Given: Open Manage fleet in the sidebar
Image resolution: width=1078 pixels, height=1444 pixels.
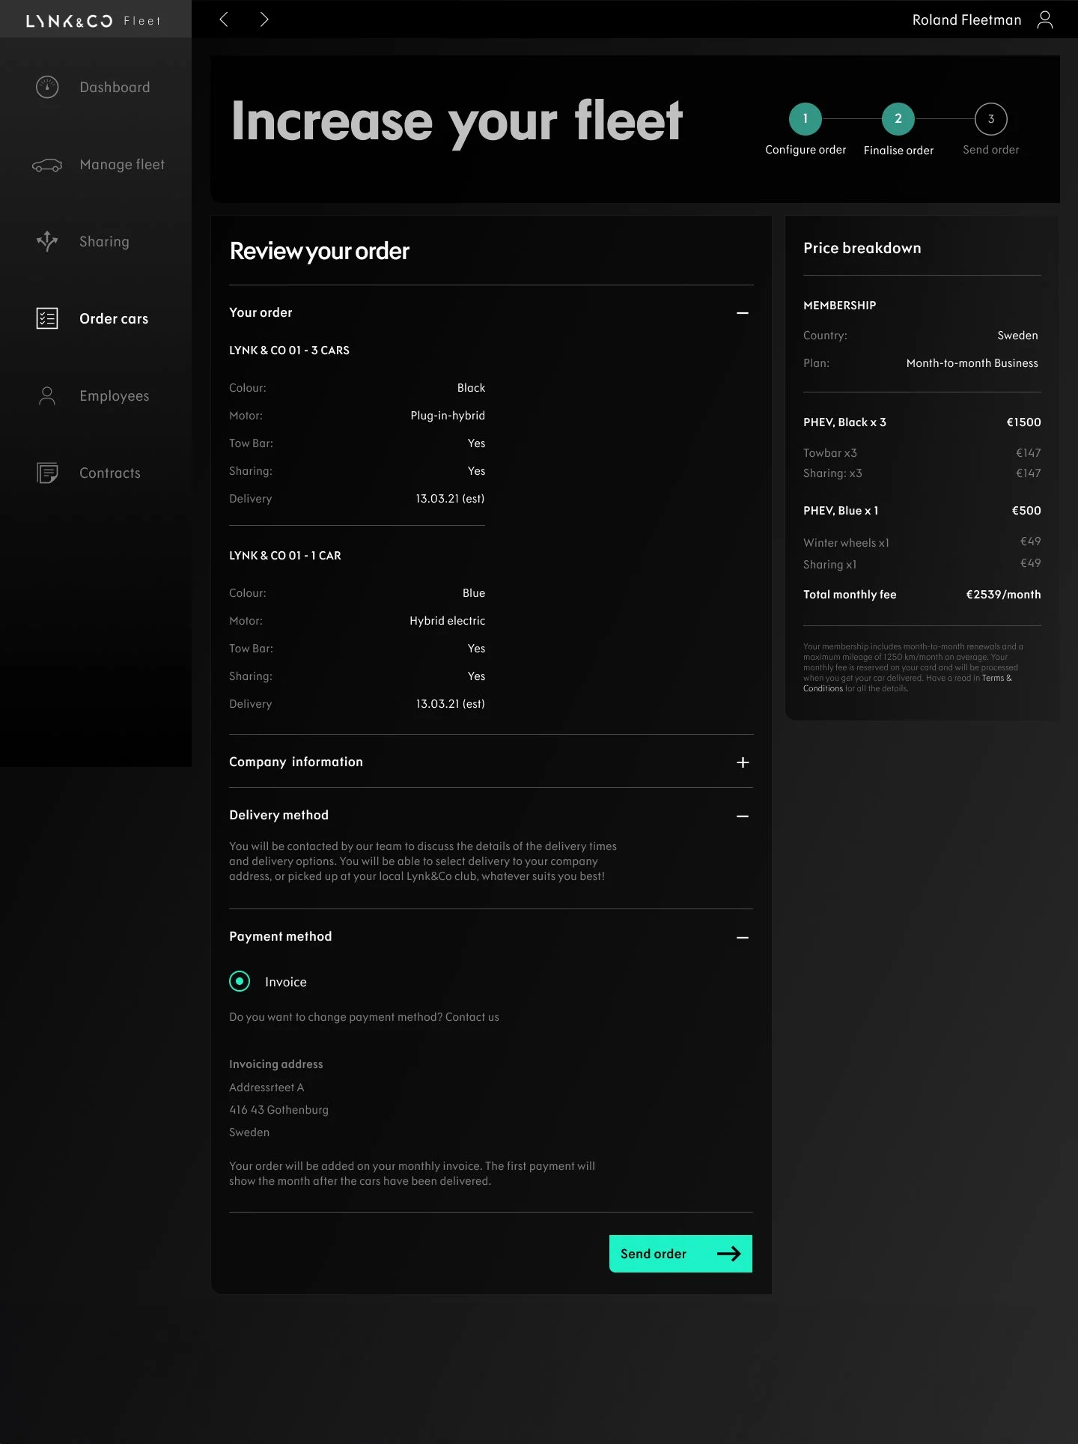Looking at the screenshot, I should tap(122, 164).
